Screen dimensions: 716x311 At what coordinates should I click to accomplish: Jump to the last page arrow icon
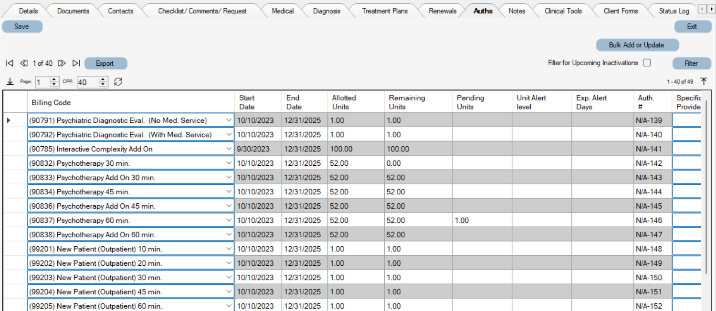[x=76, y=63]
